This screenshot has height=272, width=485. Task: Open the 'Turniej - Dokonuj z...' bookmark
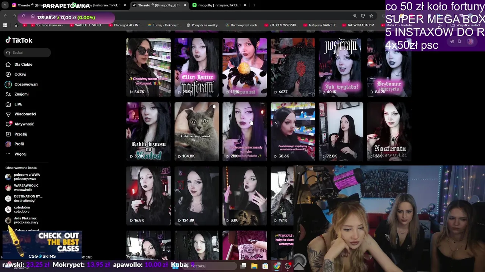(164, 25)
